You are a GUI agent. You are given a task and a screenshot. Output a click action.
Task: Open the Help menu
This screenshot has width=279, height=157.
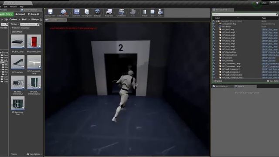21,7
